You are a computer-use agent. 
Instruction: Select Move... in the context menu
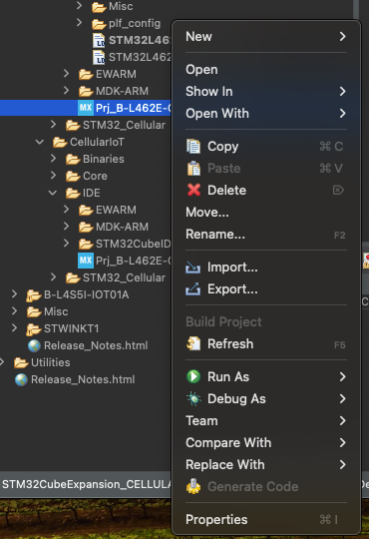coord(266,212)
